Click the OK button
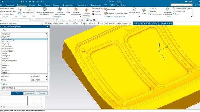The image size is (200, 112). (x=17, y=93)
